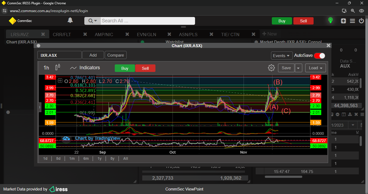The height and width of the screenshot is (194, 368).
Task: Click the Chrome install app icon
Action: [344, 11]
